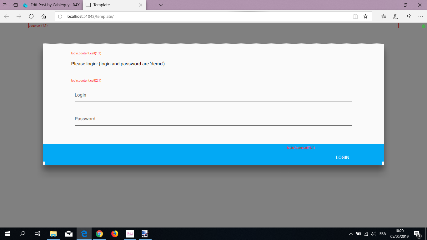The width and height of the screenshot is (427, 240).
Task: Switch to the B4J app
Action: [x=130, y=234]
